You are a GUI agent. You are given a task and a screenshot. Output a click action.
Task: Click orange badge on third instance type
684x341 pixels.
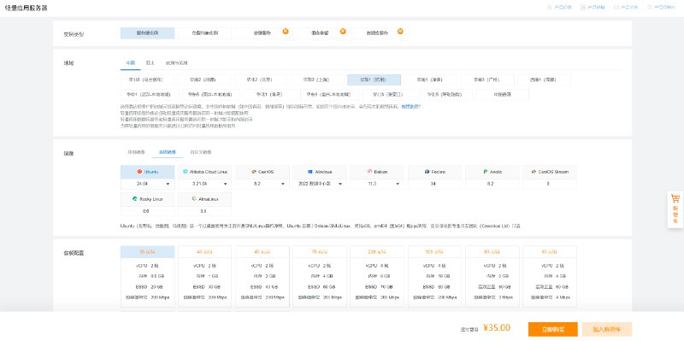point(286,31)
